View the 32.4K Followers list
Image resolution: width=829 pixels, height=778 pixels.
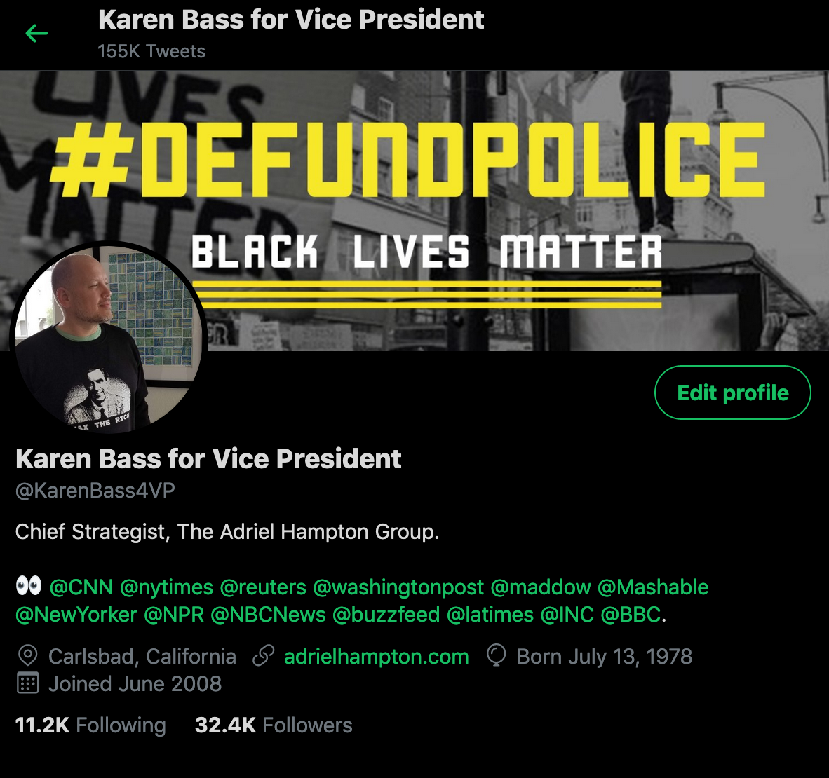point(274,725)
